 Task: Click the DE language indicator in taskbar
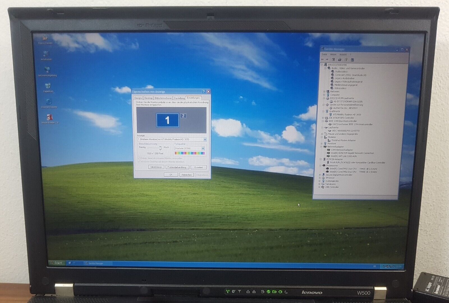[375, 266]
